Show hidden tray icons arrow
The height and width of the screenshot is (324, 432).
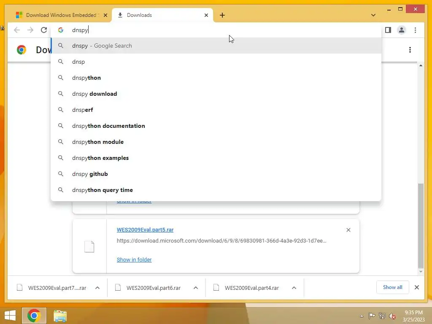click(362, 316)
